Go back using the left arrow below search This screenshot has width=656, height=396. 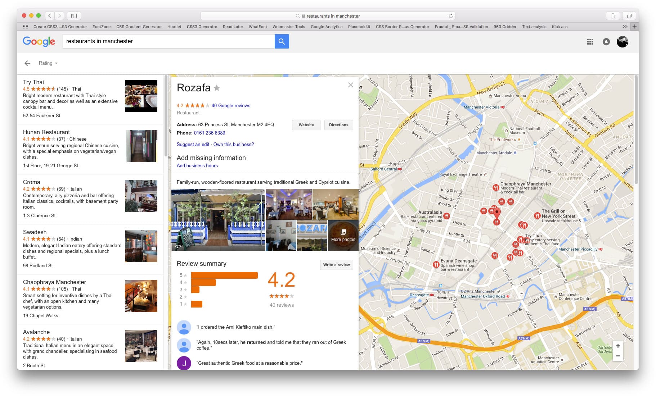click(x=27, y=63)
